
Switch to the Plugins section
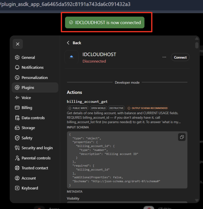(x=35, y=88)
